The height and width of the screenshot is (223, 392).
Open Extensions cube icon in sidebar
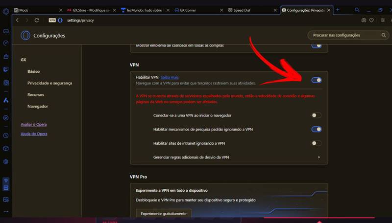click(x=6, y=148)
